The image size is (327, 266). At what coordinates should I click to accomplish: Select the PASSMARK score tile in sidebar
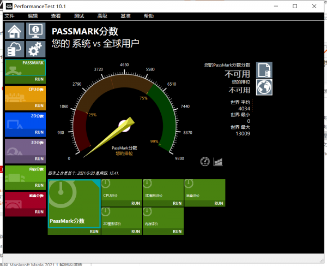(x=25, y=68)
